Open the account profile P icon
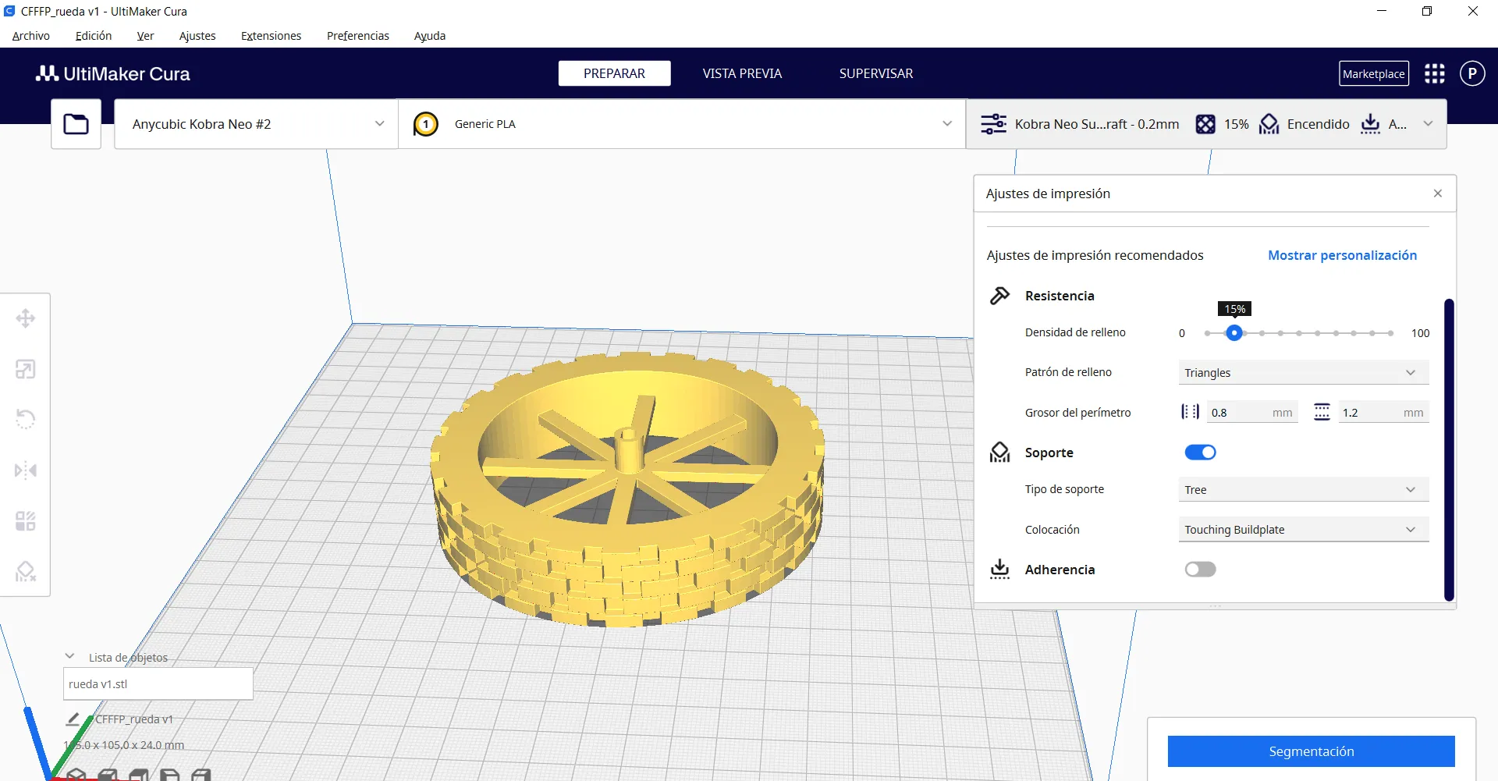 pyautogui.click(x=1471, y=74)
